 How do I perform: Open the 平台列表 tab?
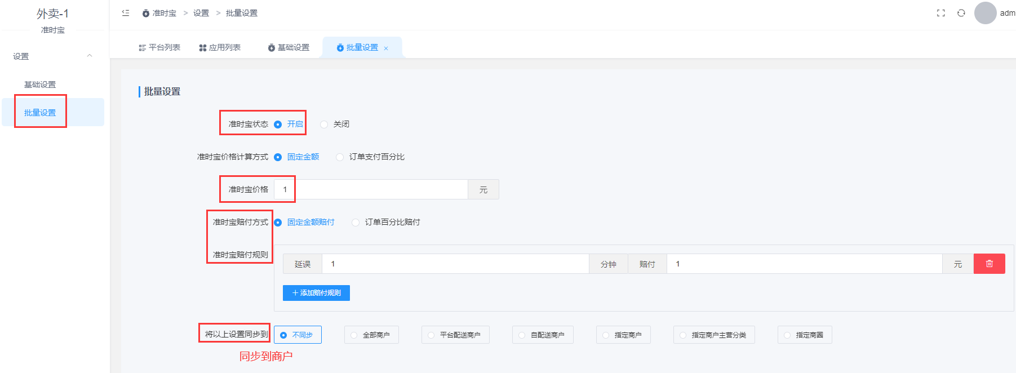(x=159, y=48)
